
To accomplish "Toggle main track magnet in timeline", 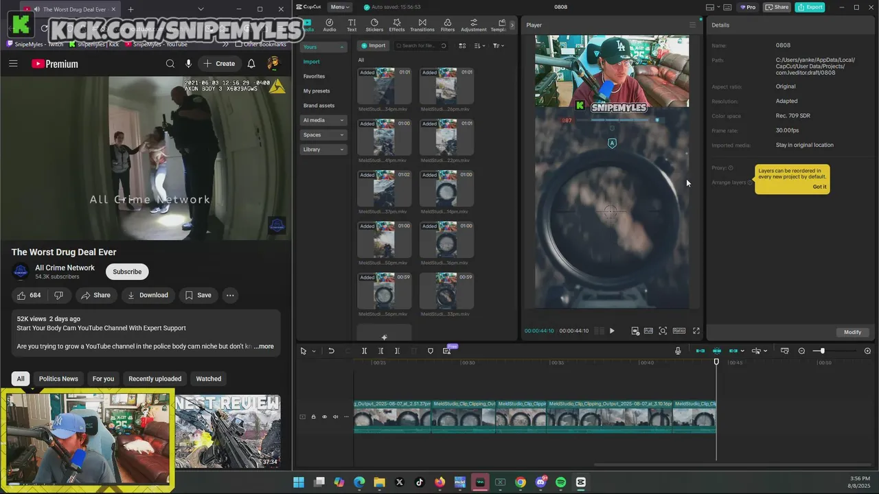I will tap(700, 351).
